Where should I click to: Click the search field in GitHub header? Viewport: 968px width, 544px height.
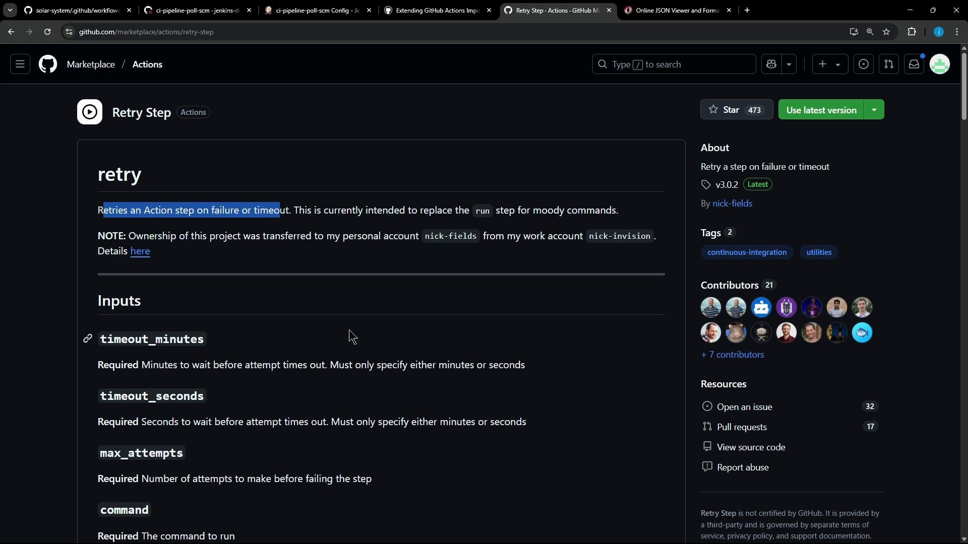click(674, 64)
